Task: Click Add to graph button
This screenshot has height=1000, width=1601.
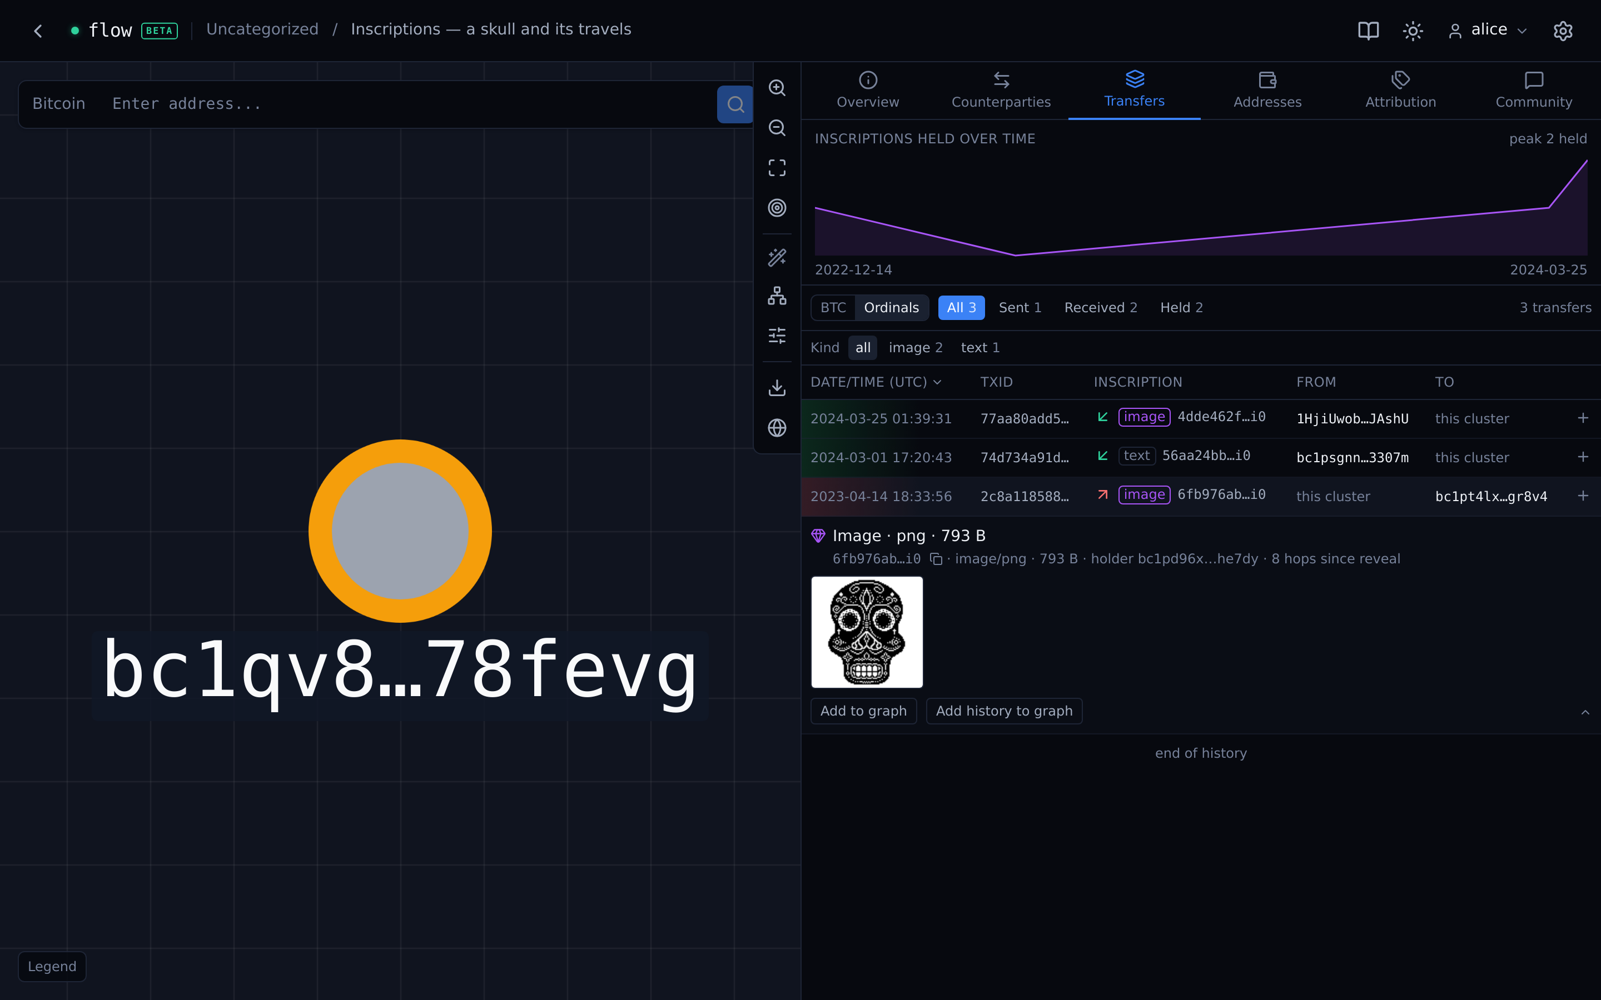Action: [x=863, y=711]
